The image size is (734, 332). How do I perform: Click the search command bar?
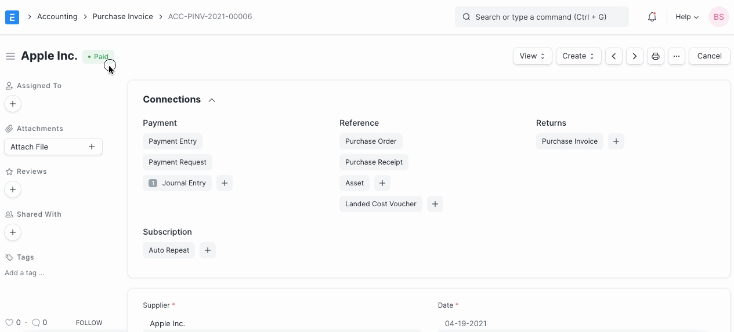(x=541, y=17)
